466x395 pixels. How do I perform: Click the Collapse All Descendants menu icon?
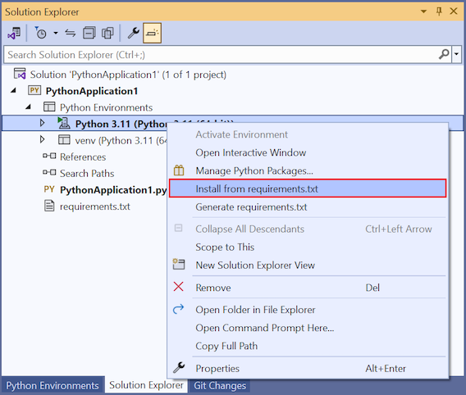click(178, 228)
